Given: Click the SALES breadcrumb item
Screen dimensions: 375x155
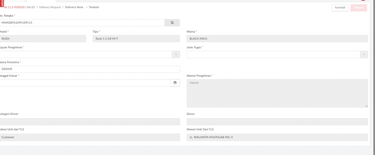Looking at the screenshot, I should 31,7.
